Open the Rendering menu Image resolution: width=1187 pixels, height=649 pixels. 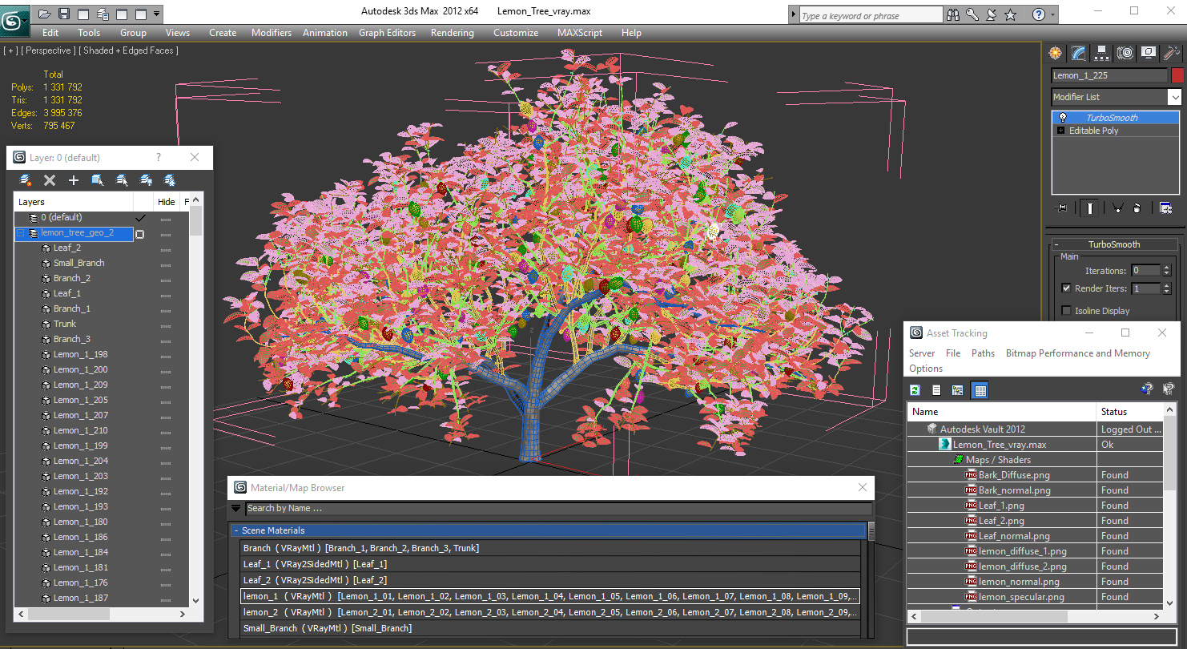(452, 33)
